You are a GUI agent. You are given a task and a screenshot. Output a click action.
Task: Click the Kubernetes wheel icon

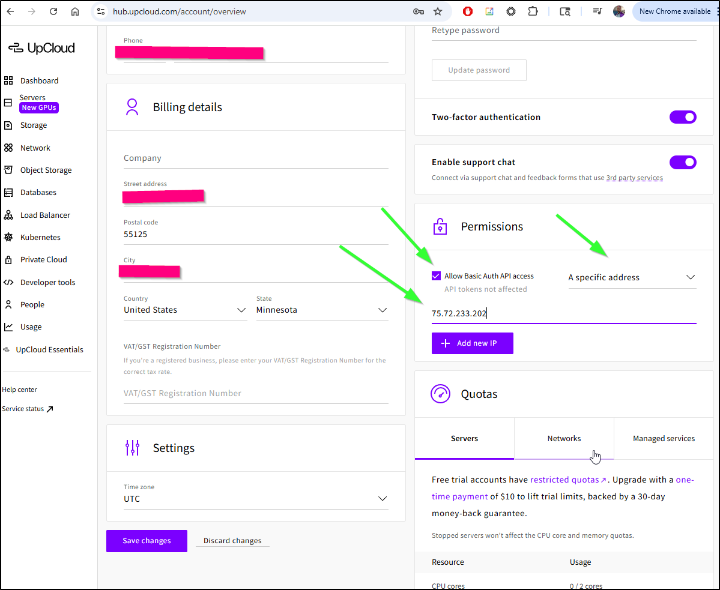(x=8, y=237)
